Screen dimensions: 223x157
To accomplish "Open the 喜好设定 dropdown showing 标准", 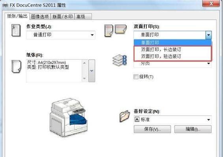I will tap(172, 120).
